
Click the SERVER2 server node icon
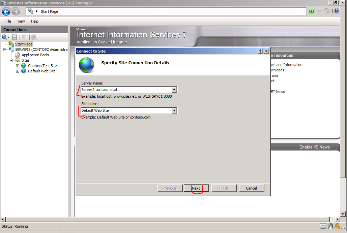pos(11,49)
